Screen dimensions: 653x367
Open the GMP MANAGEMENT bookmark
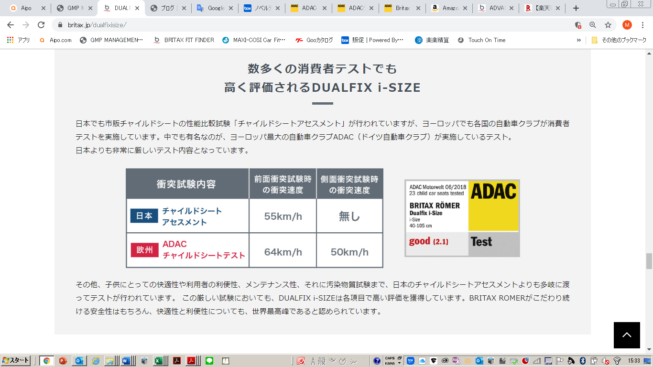click(111, 40)
